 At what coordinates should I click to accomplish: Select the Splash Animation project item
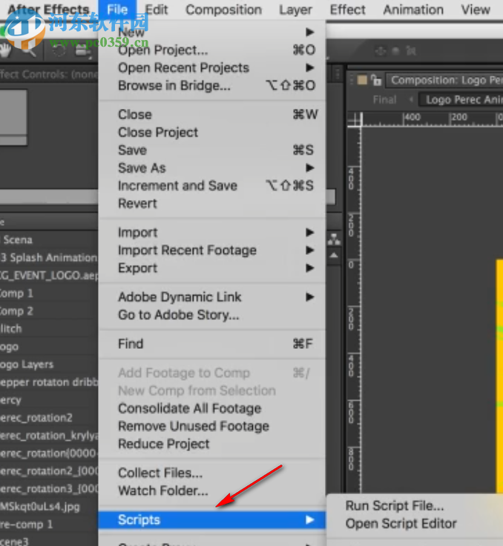pos(49,257)
